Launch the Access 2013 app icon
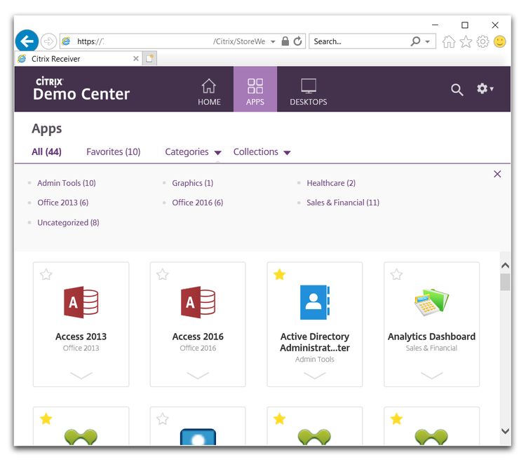Screen dimensions: 526x462 tap(81, 302)
